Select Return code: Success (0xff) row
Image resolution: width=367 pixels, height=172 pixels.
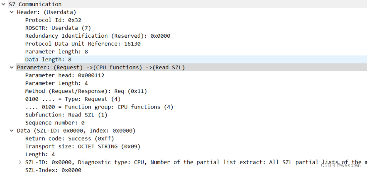coord(69,138)
